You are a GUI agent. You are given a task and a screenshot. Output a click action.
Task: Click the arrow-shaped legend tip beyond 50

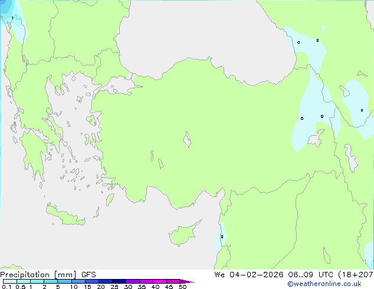coord(187,281)
